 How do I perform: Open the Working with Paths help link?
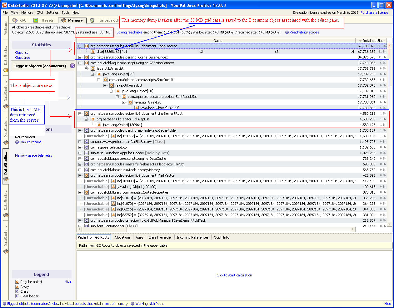point(150,304)
